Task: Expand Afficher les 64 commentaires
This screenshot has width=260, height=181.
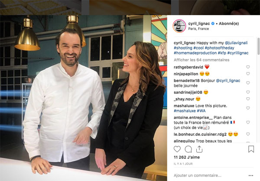Action: (201, 60)
